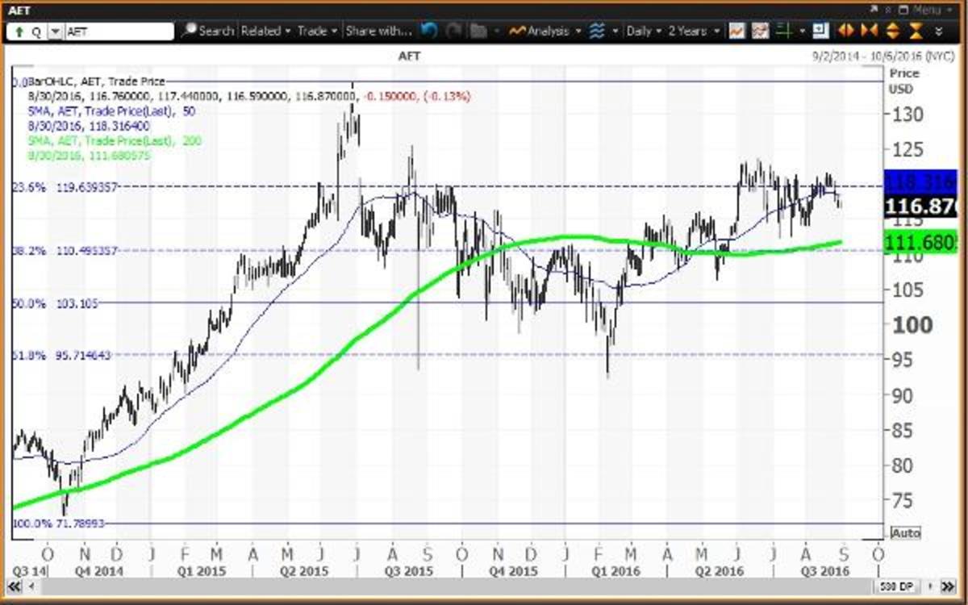Open the Menu dropdown in title bar
This screenshot has height=605, width=968.
pyautogui.click(x=926, y=10)
